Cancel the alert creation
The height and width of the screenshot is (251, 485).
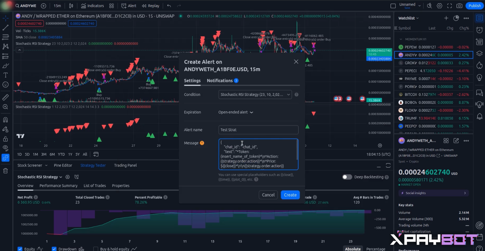pos(268,195)
